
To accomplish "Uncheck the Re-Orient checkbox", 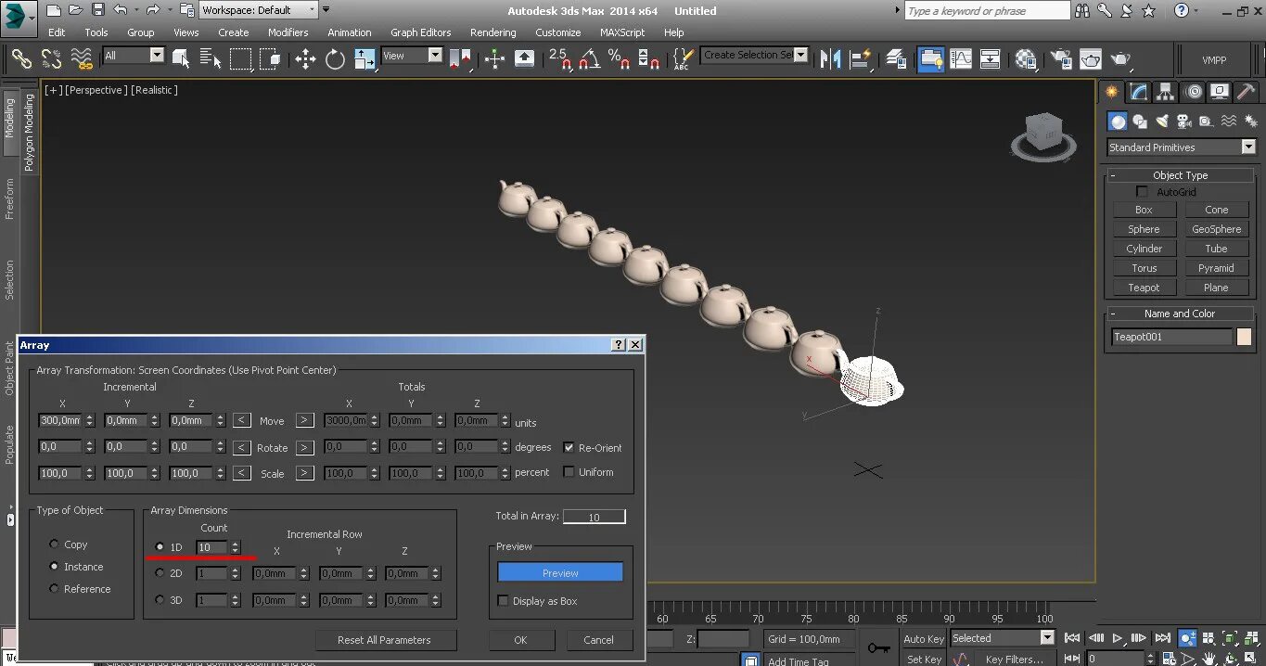I will [x=569, y=447].
